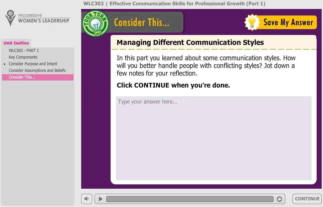Viewport: 323px width, 207px height.
Task: Click the CONTINUE button
Action: click(307, 199)
